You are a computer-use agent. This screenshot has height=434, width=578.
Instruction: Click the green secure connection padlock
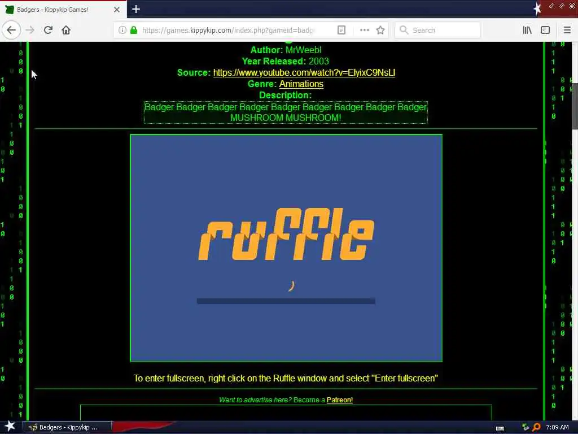click(x=134, y=31)
